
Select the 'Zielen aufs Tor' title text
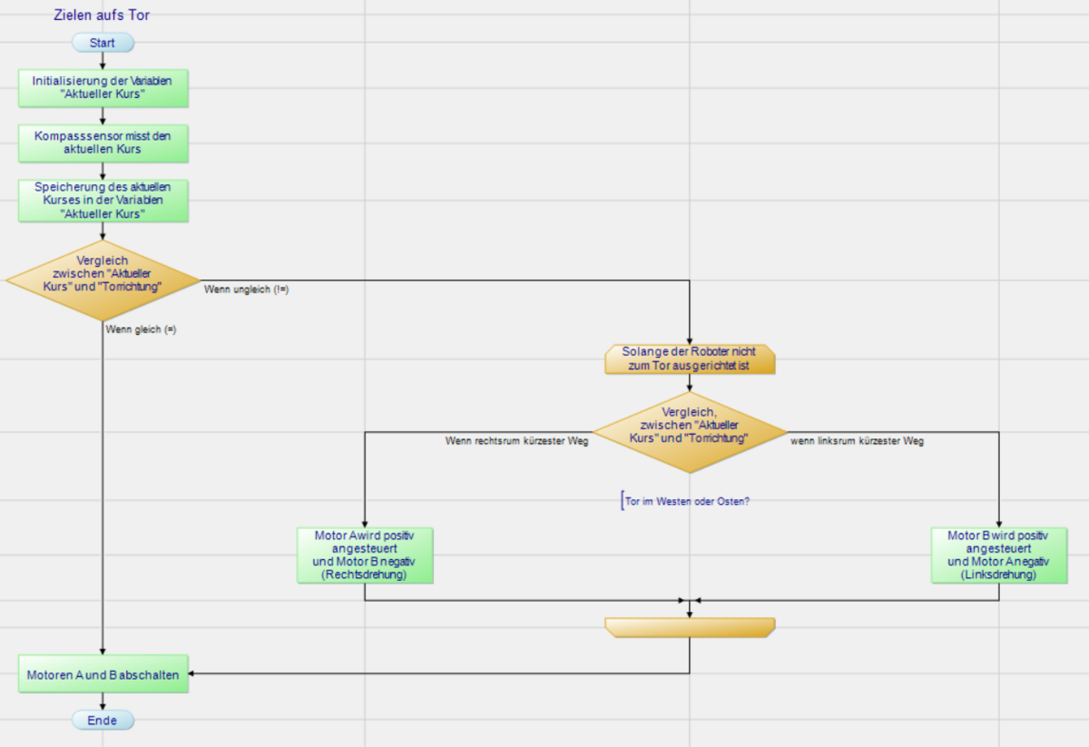[102, 15]
